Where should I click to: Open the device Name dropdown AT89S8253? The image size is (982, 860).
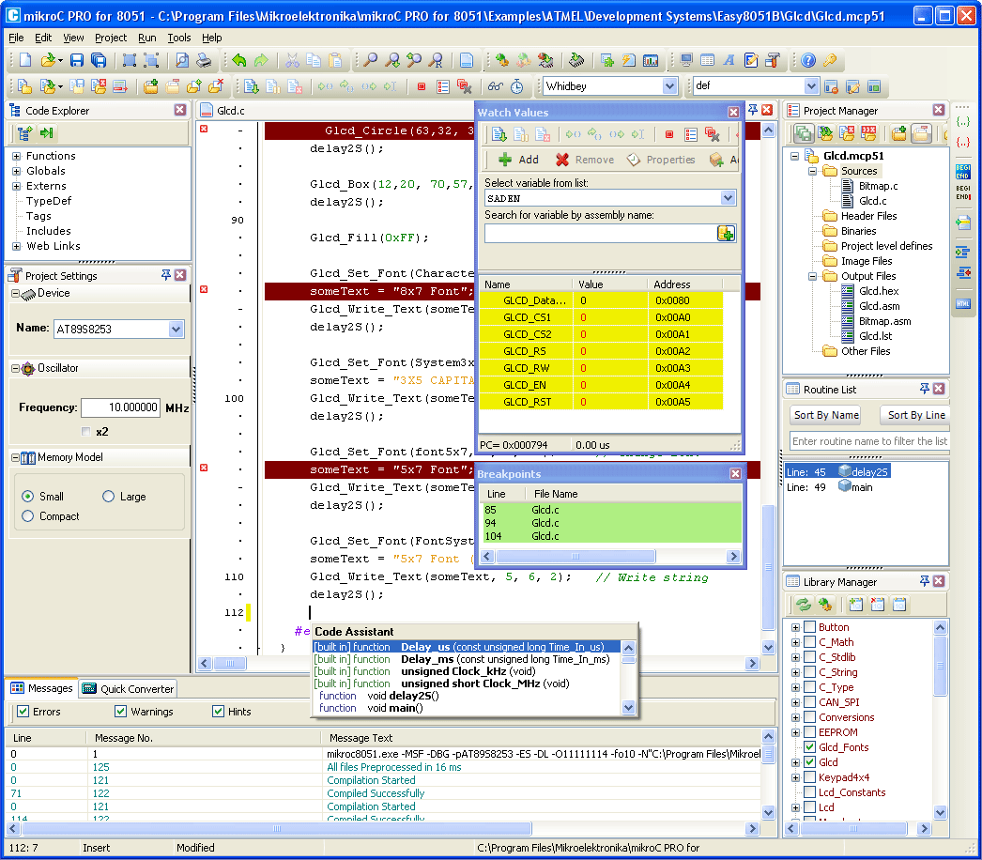click(176, 329)
